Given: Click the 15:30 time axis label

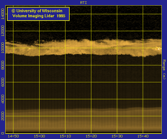Looking at the screenshot, I should pos(117,136).
